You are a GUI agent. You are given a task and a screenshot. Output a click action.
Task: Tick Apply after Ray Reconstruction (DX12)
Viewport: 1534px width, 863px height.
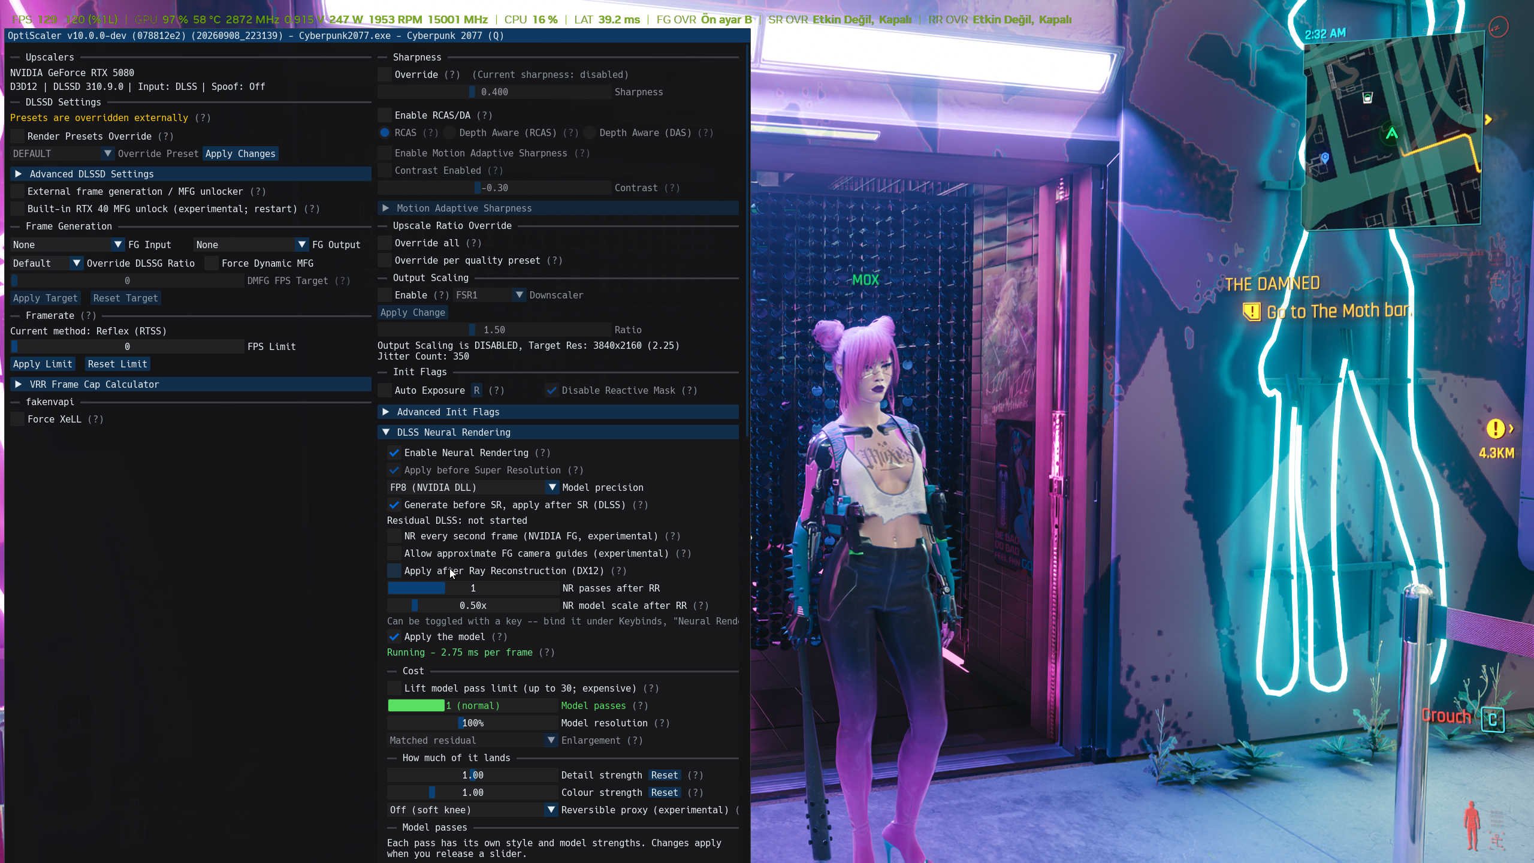(394, 571)
